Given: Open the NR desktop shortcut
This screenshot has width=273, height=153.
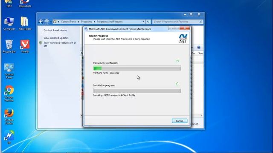Looking at the screenshot, I should [x=9, y=137].
